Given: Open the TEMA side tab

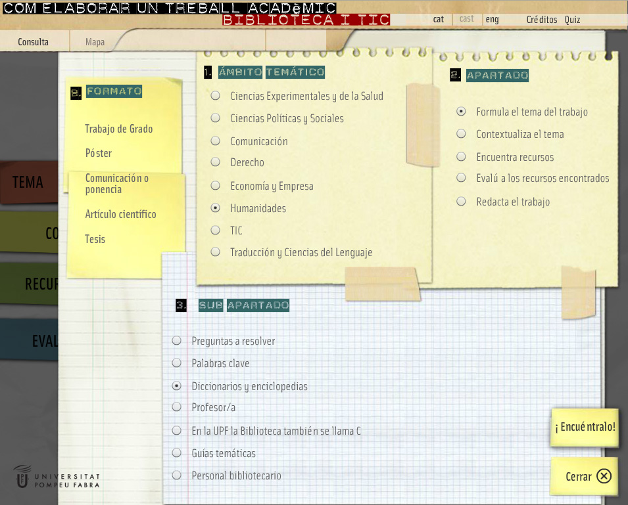Looking at the screenshot, I should (x=28, y=183).
